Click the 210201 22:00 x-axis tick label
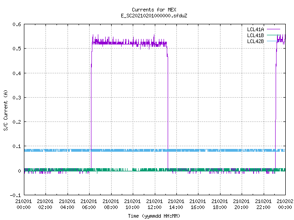 tap(263, 204)
